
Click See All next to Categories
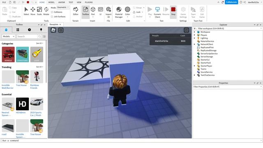point(39,43)
